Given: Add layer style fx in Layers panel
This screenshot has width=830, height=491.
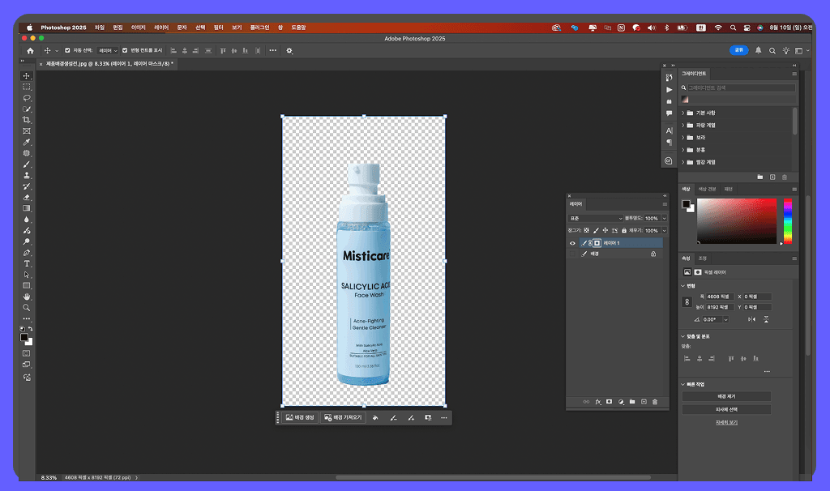Looking at the screenshot, I should pyautogui.click(x=597, y=402).
